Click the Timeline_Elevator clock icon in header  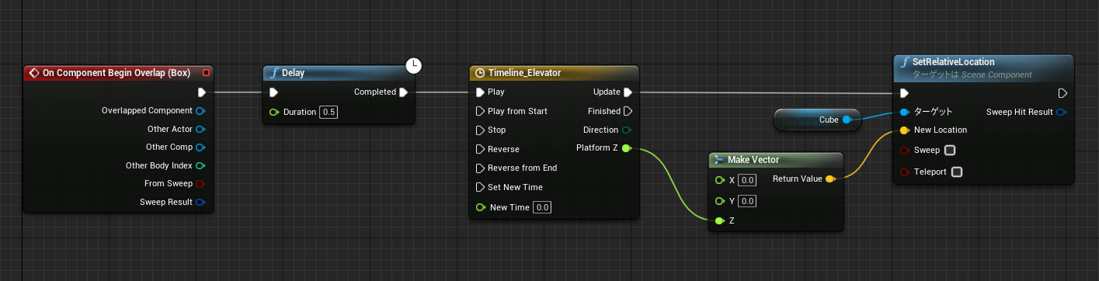coord(480,73)
